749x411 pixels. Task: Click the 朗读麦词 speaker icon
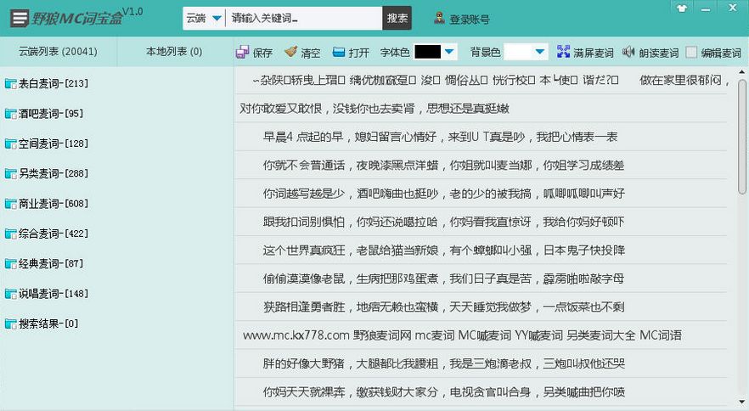(628, 53)
